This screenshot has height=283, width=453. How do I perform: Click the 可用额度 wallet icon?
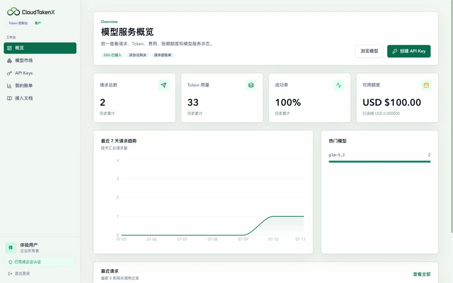[426, 85]
